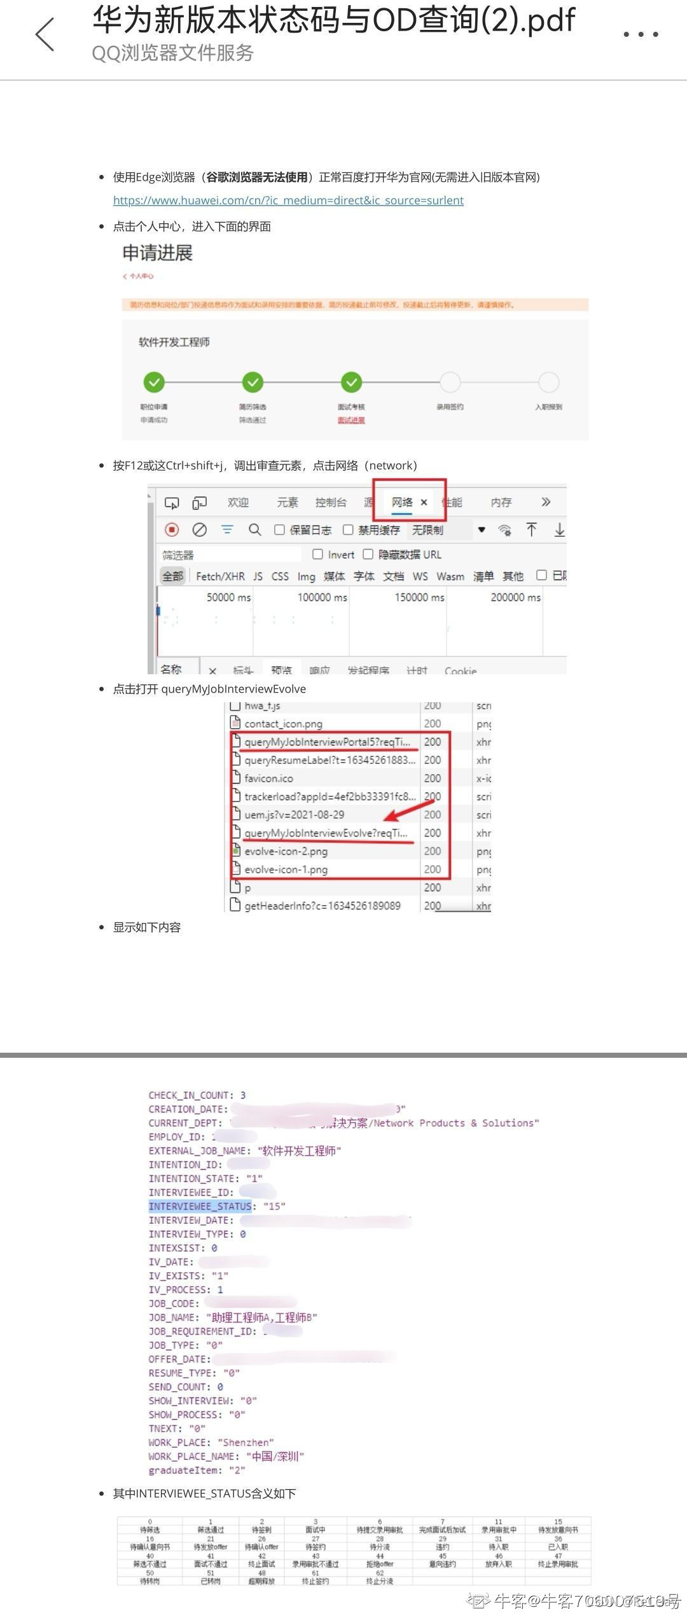
Task: Click the green check above 简历筛选
Action: coord(253,382)
